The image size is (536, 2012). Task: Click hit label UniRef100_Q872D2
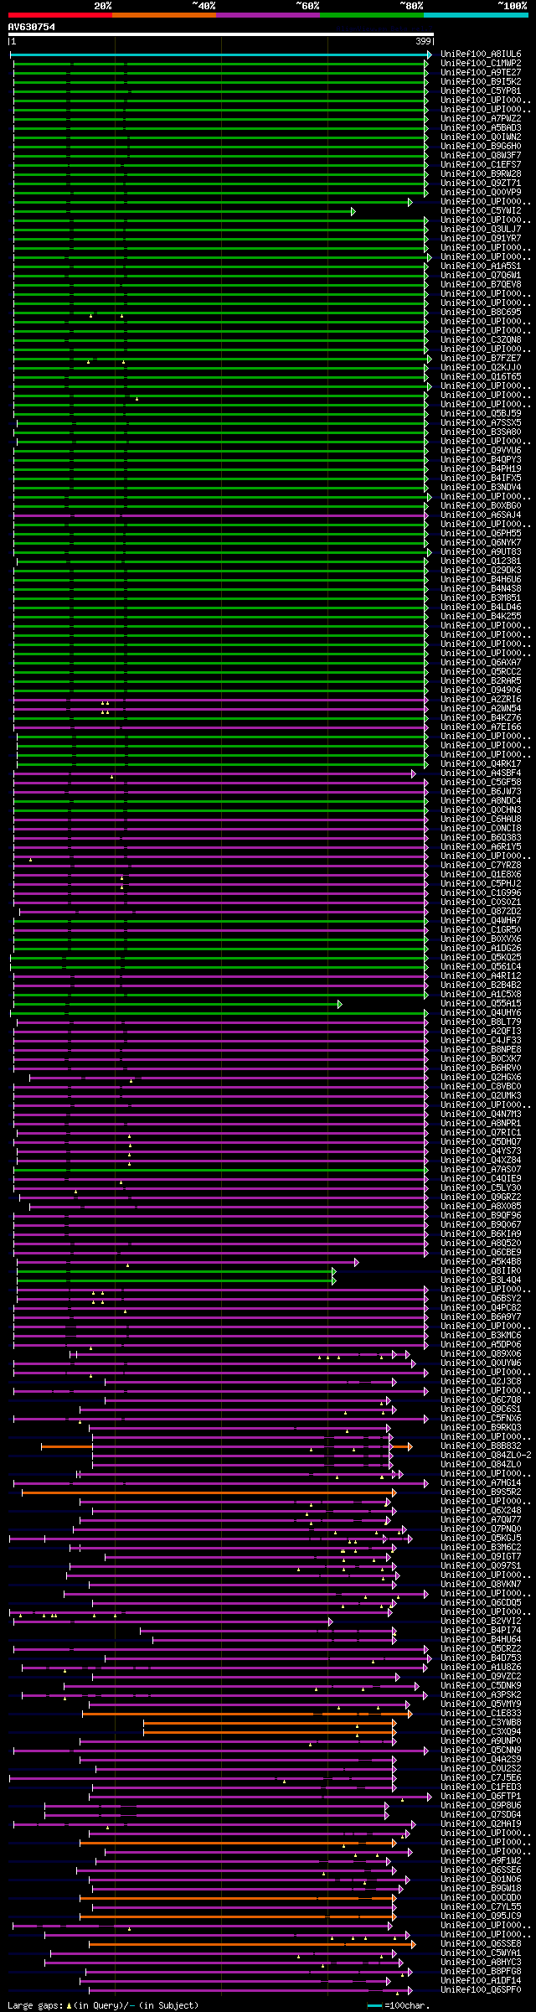pos(481,911)
